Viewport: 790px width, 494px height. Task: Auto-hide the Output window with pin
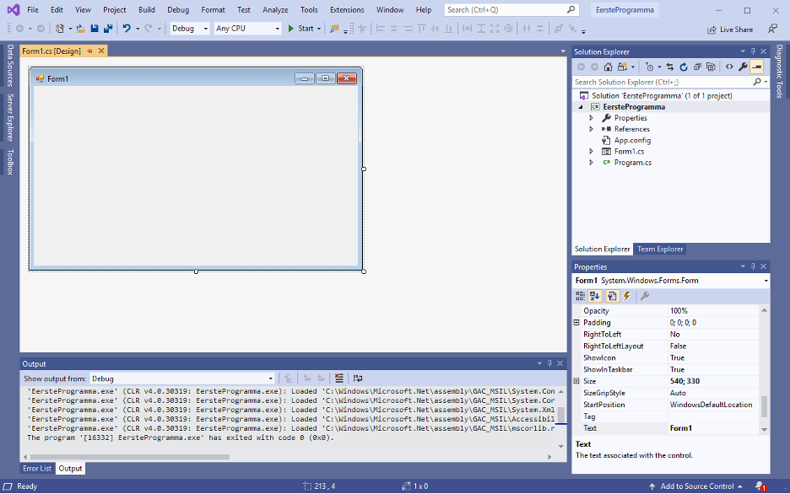click(x=549, y=363)
